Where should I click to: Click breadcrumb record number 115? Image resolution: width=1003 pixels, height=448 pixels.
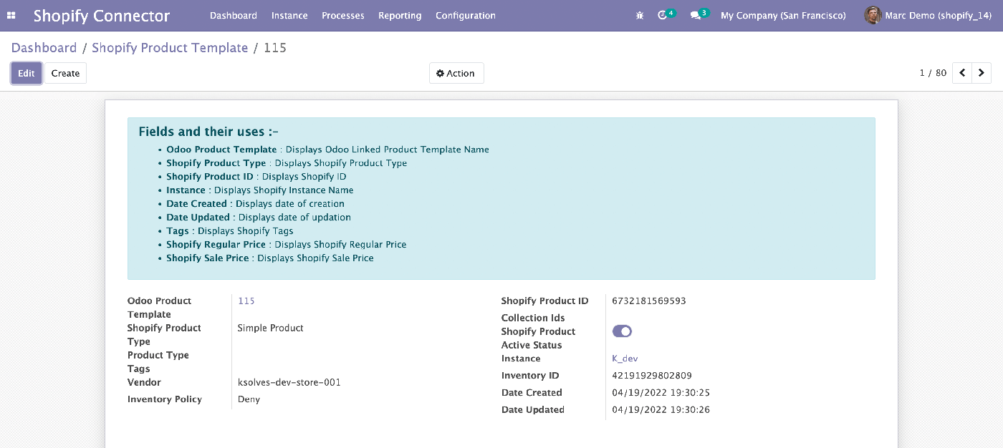coord(275,48)
